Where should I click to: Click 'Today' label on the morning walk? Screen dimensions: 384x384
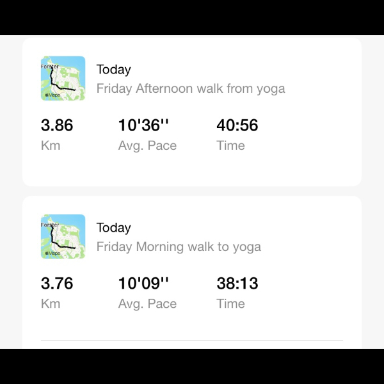(x=113, y=228)
